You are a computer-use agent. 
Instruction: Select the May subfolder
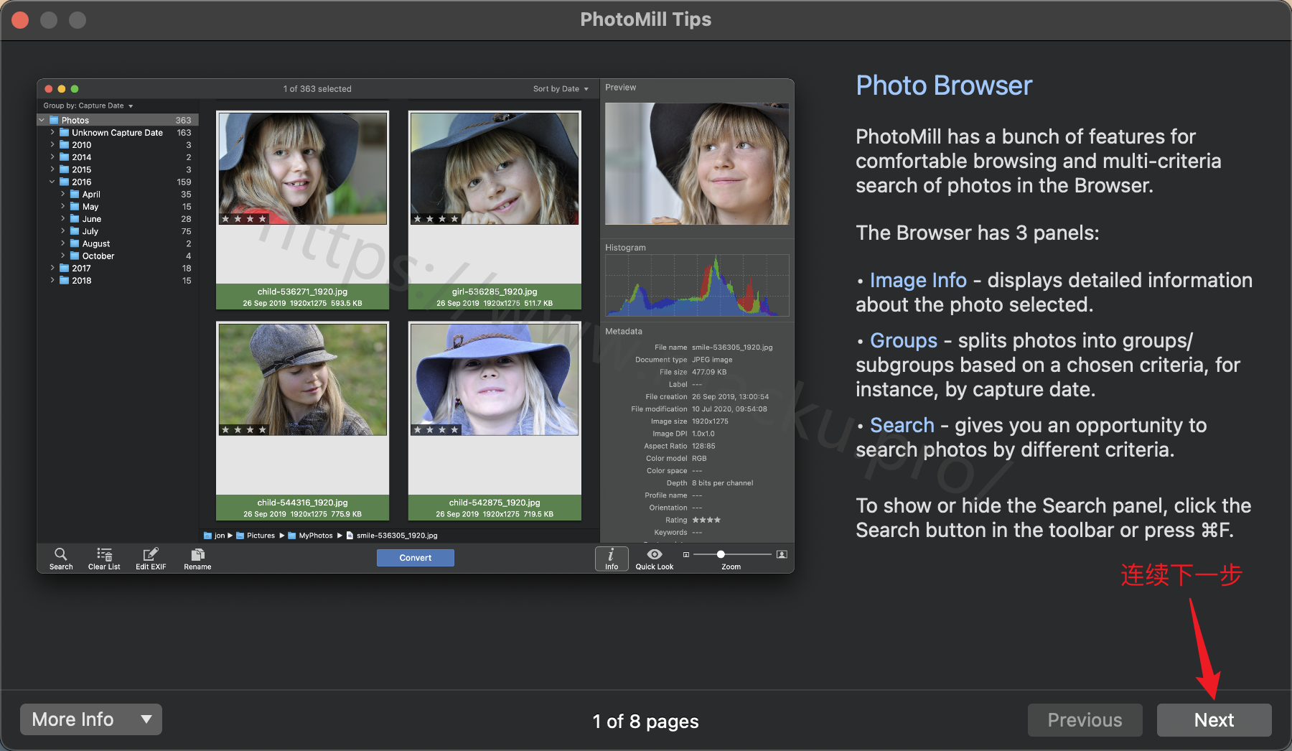(x=118, y=207)
